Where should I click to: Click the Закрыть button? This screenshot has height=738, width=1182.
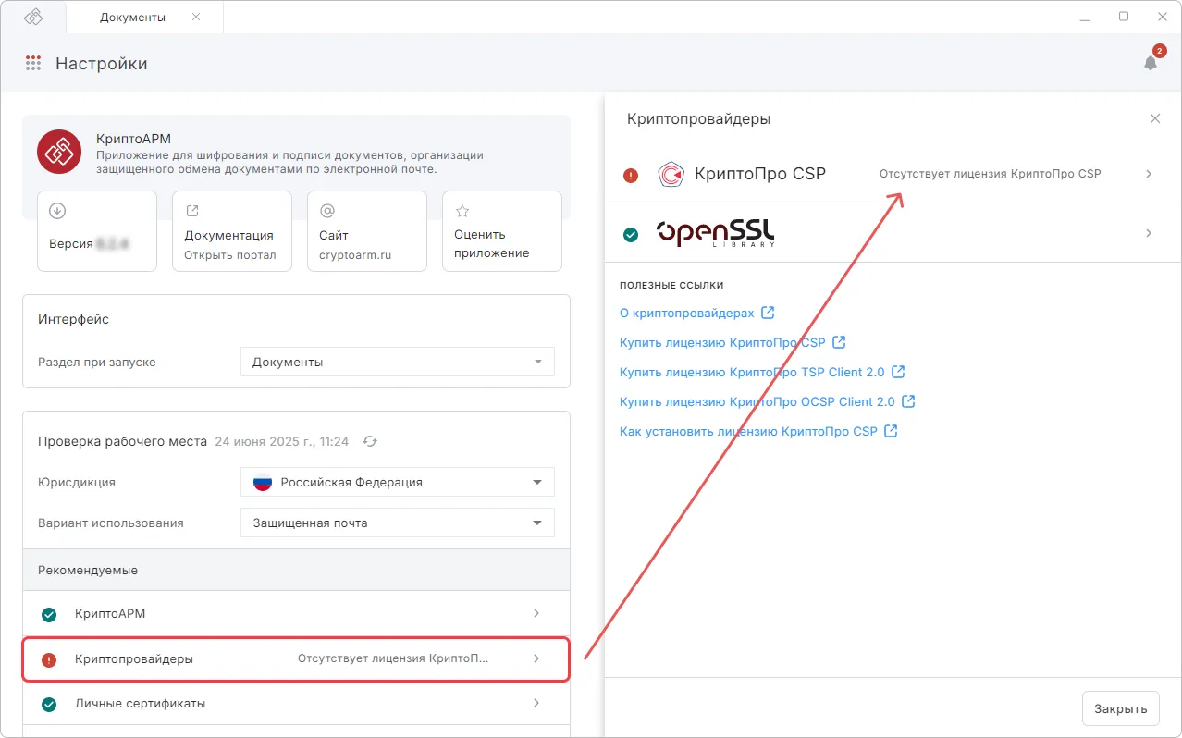click(x=1121, y=708)
